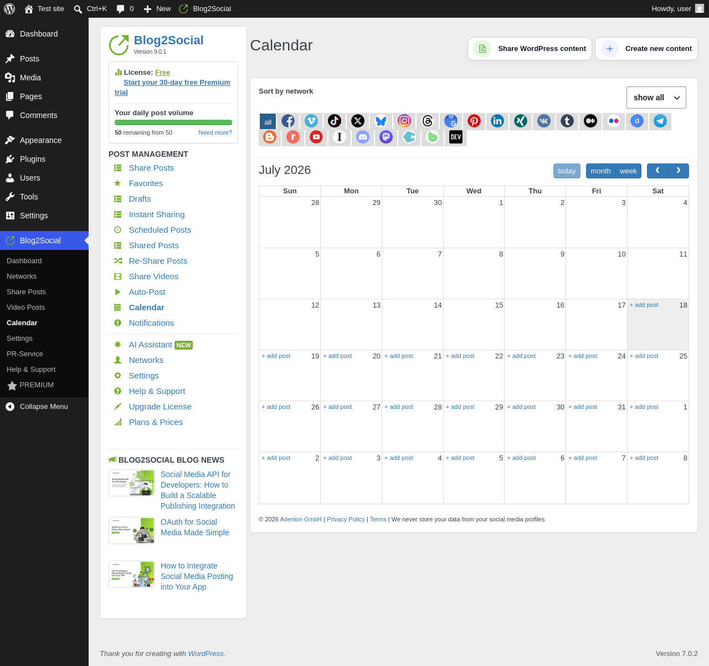The height and width of the screenshot is (666, 709).
Task: Filter calendar by X (Twitter) network
Action: [x=358, y=121]
